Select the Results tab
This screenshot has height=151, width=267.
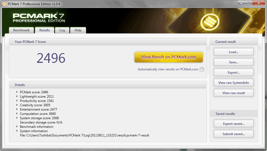[44, 30]
